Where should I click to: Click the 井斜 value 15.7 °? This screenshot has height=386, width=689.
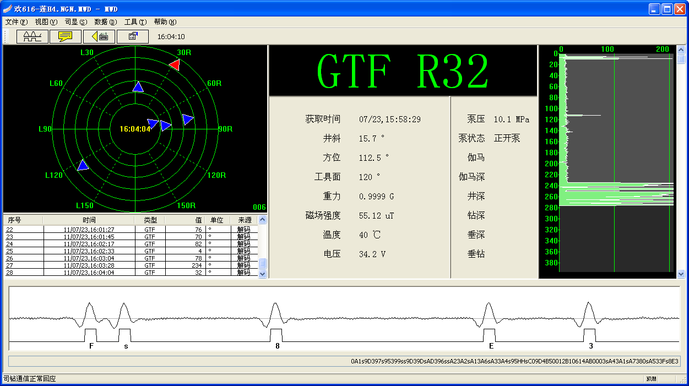[x=372, y=138]
